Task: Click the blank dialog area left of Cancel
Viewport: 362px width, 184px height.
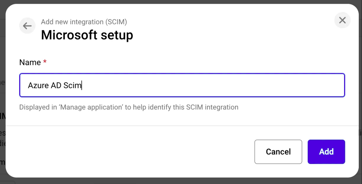Action: click(132, 152)
